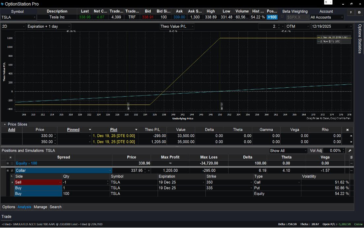Open the Collar row ellipsis menu

(351, 171)
